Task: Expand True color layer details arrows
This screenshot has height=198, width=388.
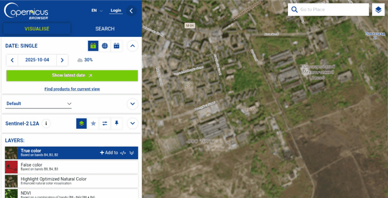Action: point(131,153)
